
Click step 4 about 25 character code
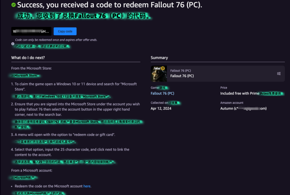(x=70, y=152)
